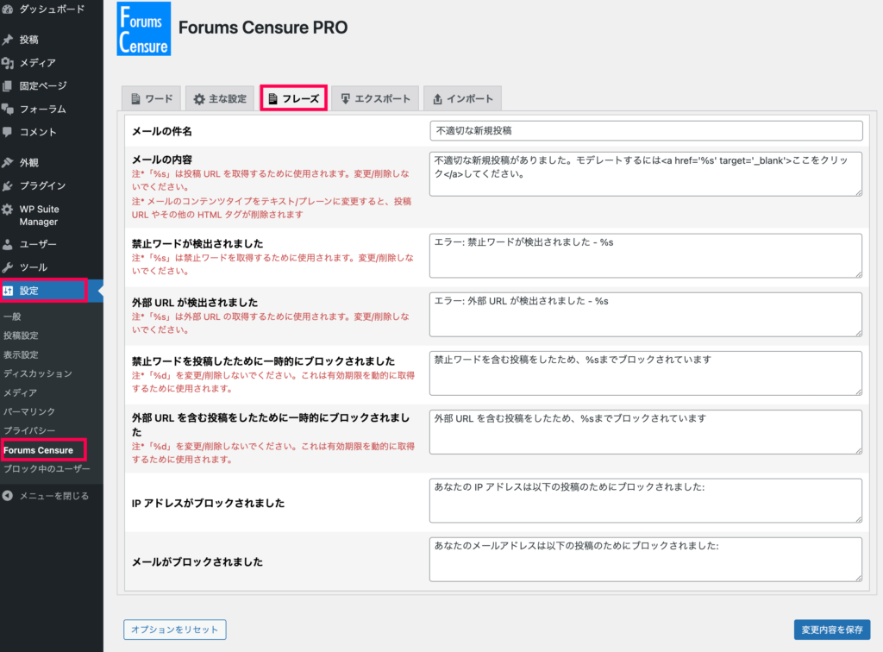Click the user icon beside ユーザー

[7, 244]
